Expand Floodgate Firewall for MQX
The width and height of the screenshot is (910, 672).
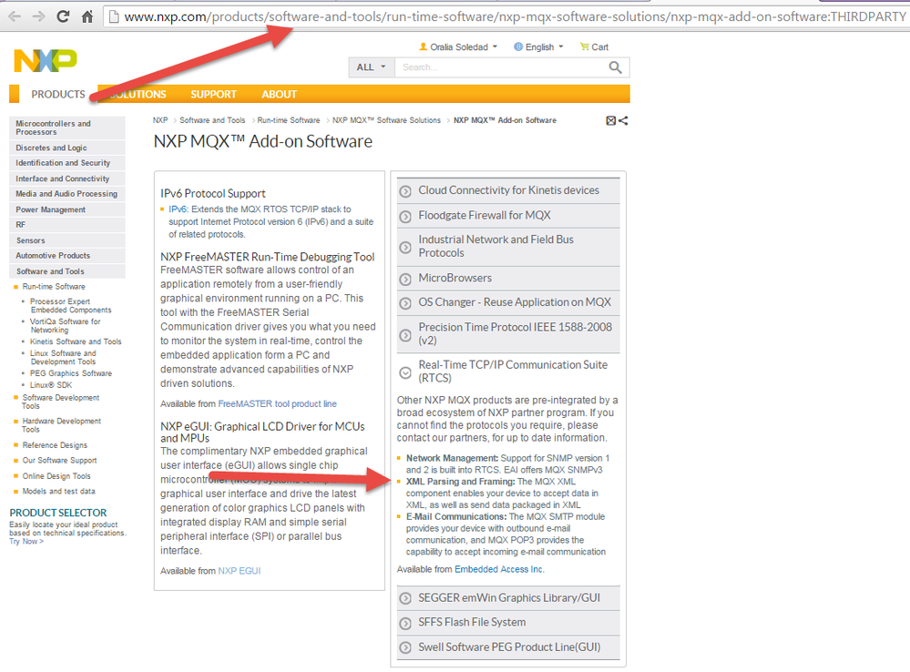tap(507, 215)
